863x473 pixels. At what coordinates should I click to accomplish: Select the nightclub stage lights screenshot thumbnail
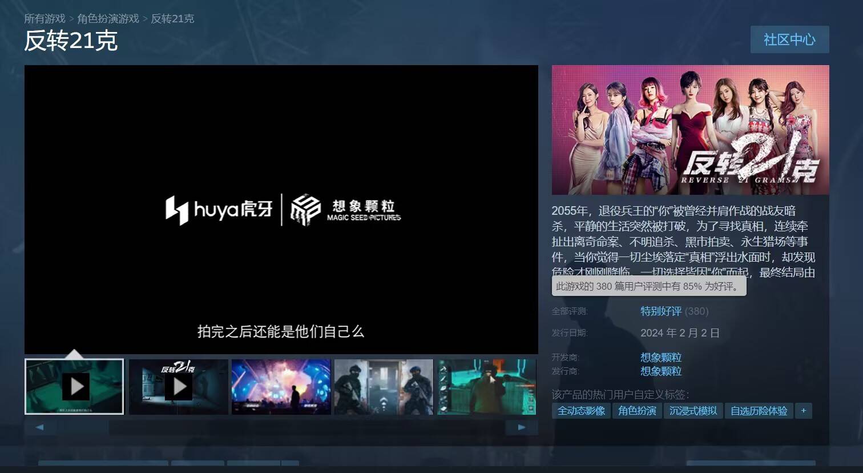(x=281, y=387)
